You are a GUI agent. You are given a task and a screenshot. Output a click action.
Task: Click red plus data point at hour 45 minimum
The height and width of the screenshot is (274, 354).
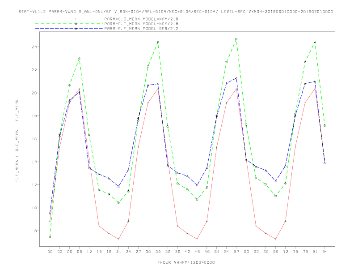tap(197, 239)
